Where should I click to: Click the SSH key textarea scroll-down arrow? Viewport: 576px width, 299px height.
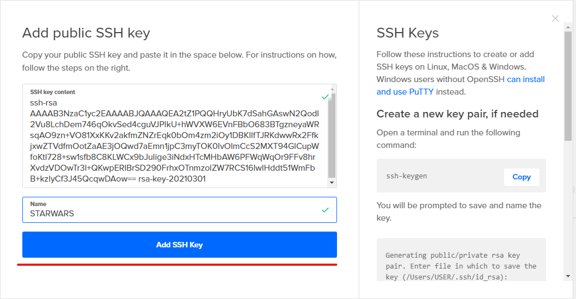[332, 183]
